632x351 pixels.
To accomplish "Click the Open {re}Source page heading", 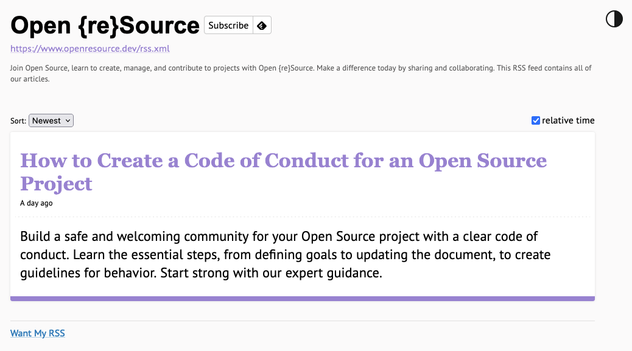I will [105, 26].
